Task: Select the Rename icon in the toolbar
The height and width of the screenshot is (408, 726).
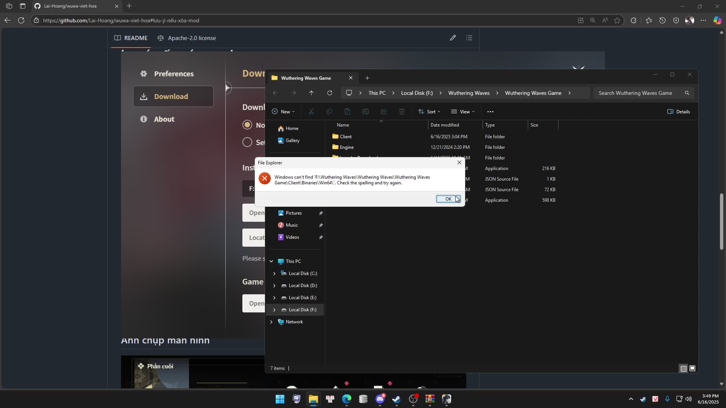Action: [x=365, y=111]
